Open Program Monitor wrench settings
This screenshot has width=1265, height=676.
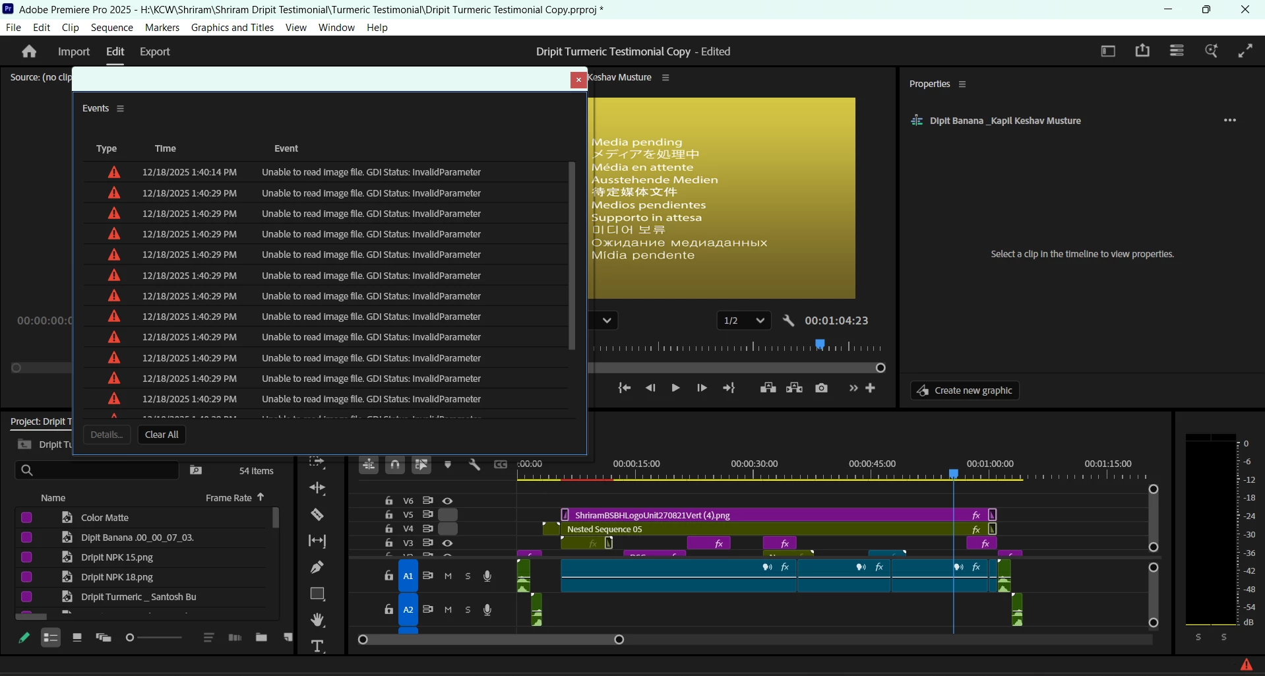click(788, 321)
